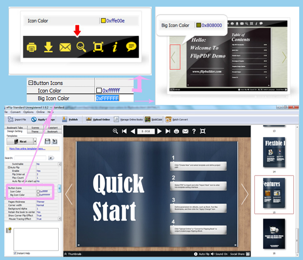
Task: Click the right page arrow beside Quick Start book
Action: 245,194
